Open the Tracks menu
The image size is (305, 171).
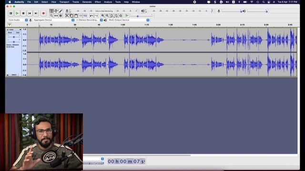pyautogui.click(x=76, y=2)
